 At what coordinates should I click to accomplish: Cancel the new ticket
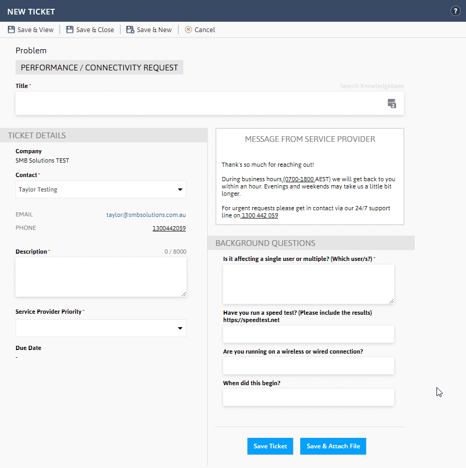click(200, 30)
